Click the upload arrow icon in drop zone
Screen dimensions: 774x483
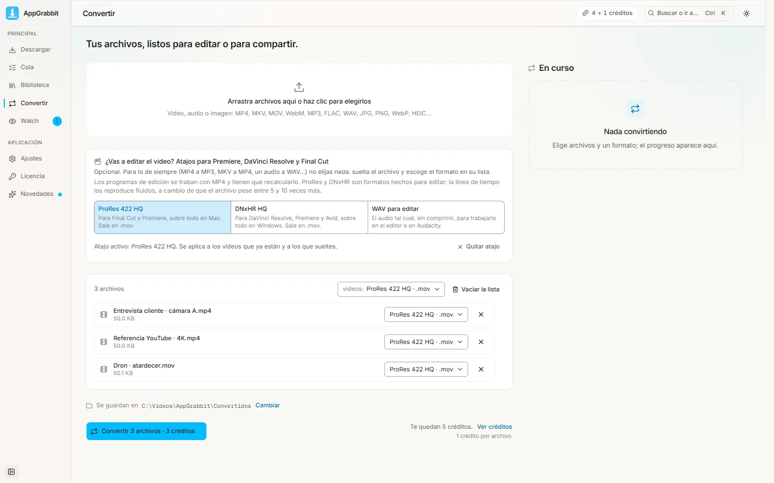[299, 87]
